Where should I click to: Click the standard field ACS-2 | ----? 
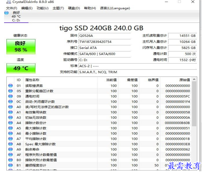[138, 66]
